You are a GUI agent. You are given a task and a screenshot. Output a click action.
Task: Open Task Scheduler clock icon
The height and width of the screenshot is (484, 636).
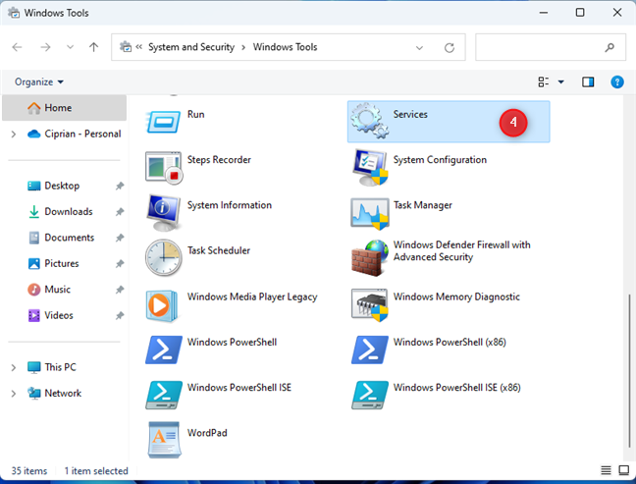[164, 257]
